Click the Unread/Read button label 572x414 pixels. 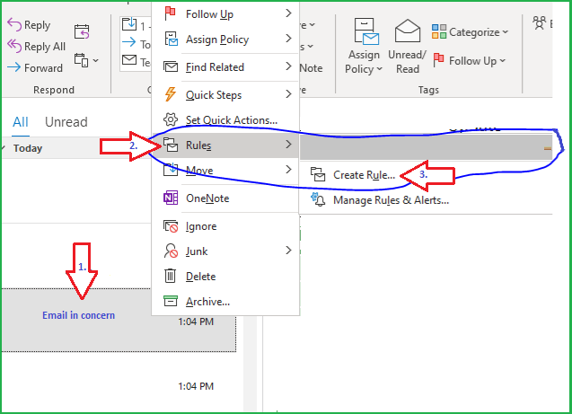(x=407, y=62)
